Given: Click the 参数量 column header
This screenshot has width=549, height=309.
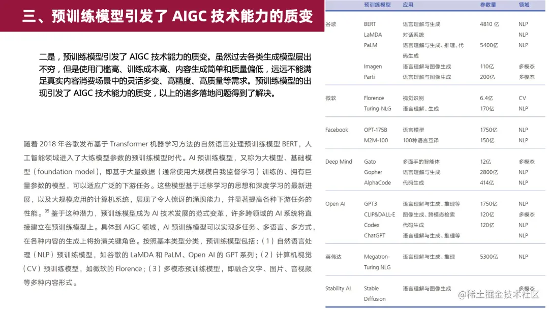Looking at the screenshot, I should pos(487,5).
